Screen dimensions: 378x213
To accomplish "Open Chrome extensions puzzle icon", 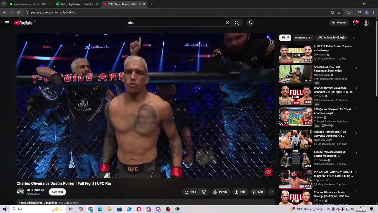I will (x=349, y=12).
